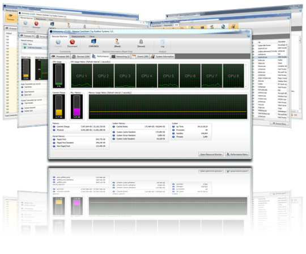The image size is (306, 254).
Task: Click the Connect icon in front window
Action: pos(58,42)
